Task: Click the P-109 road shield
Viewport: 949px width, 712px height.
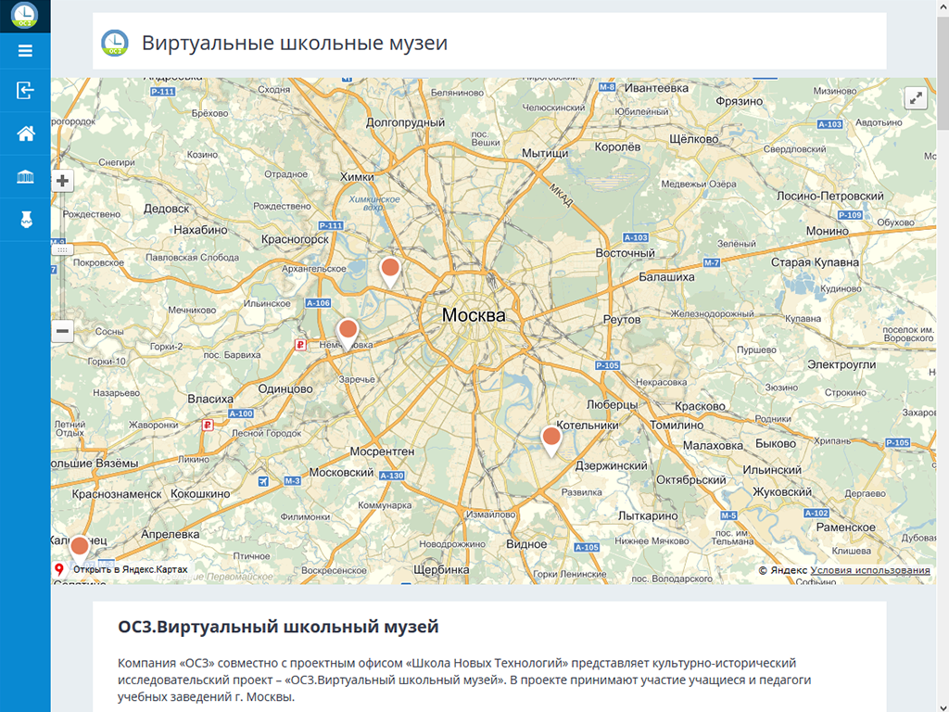Action: 850,215
